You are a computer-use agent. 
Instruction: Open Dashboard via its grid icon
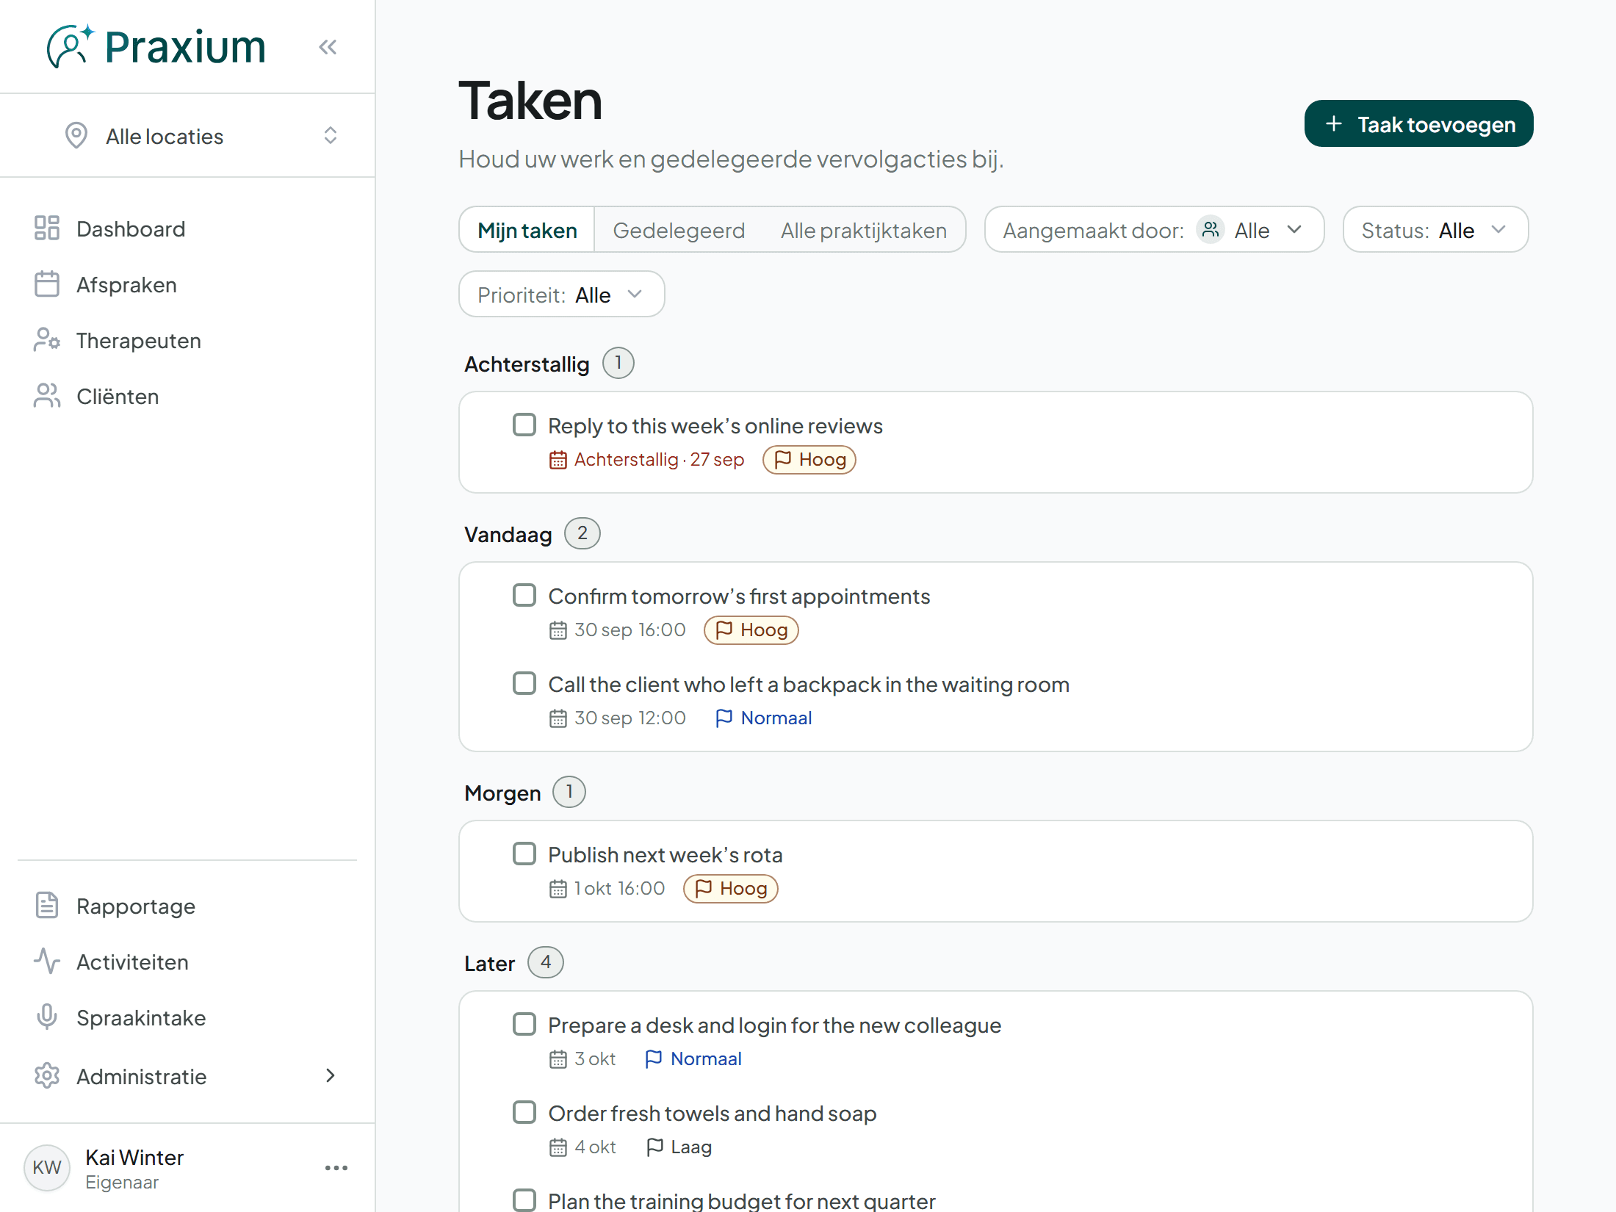[47, 228]
